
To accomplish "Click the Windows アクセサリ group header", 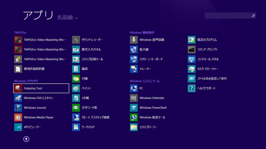I will tap(26, 81).
